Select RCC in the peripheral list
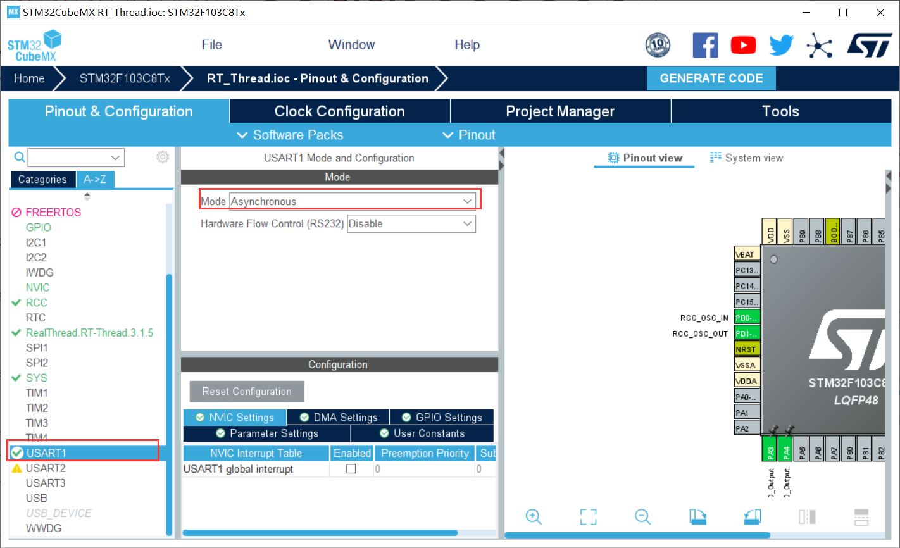 [36, 302]
